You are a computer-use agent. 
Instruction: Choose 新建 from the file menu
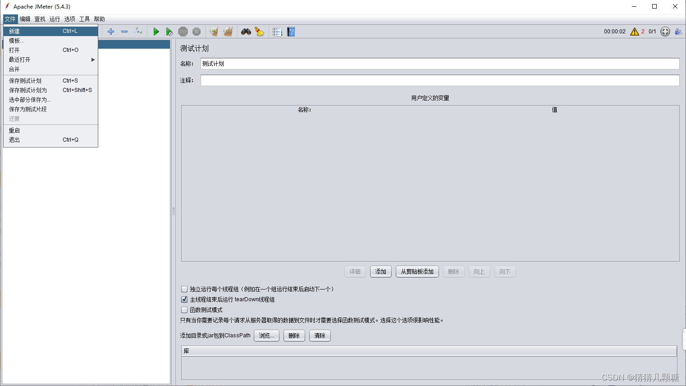[50, 31]
